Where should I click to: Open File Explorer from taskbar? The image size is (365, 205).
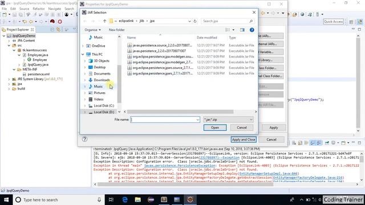coord(138,200)
